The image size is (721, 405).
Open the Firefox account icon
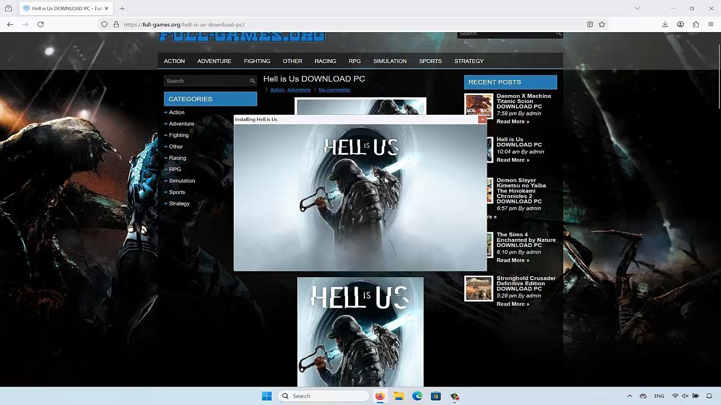(680, 24)
